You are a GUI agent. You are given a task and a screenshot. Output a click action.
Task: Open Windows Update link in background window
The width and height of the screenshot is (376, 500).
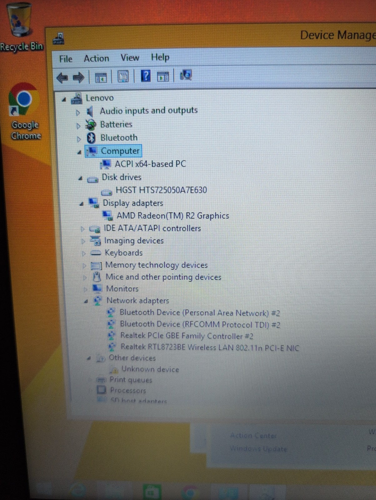click(x=258, y=449)
